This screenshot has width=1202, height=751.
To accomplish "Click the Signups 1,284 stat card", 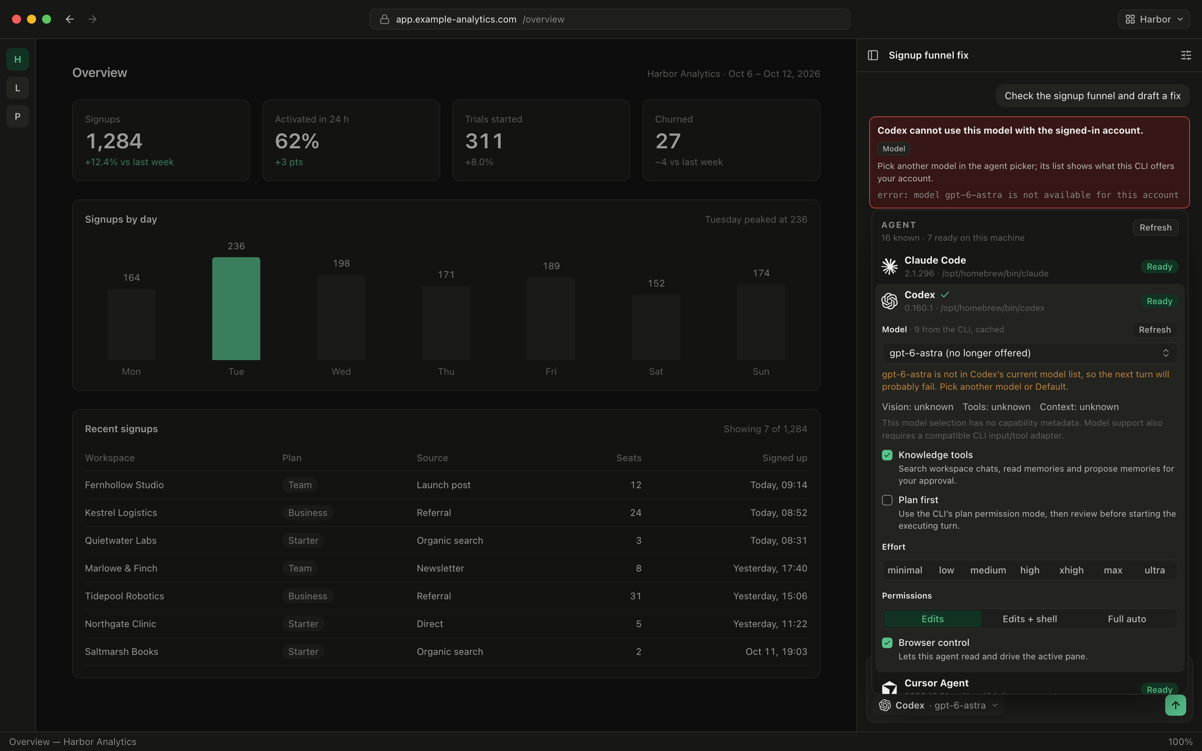I will (161, 140).
